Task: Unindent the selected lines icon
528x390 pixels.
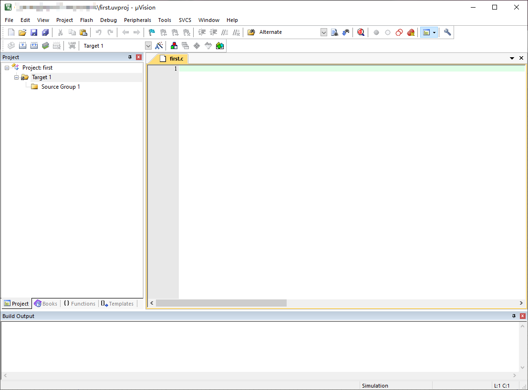Action: point(214,32)
